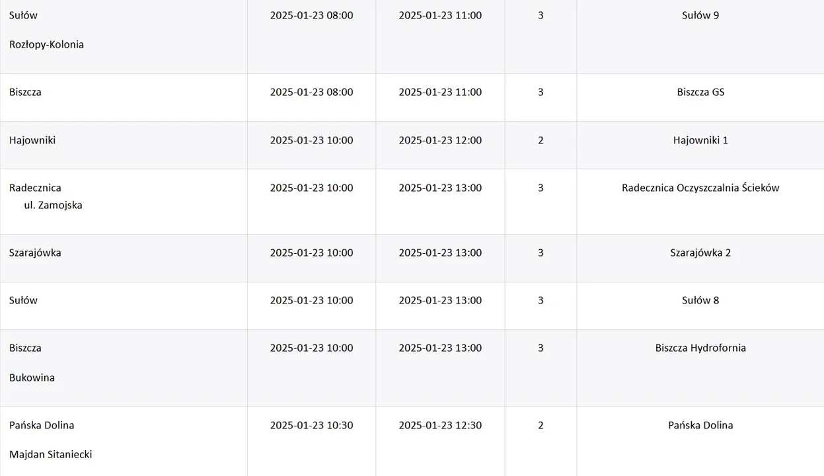Select the ul. Zamojska street entry
The height and width of the screenshot is (476, 824).
pos(53,205)
